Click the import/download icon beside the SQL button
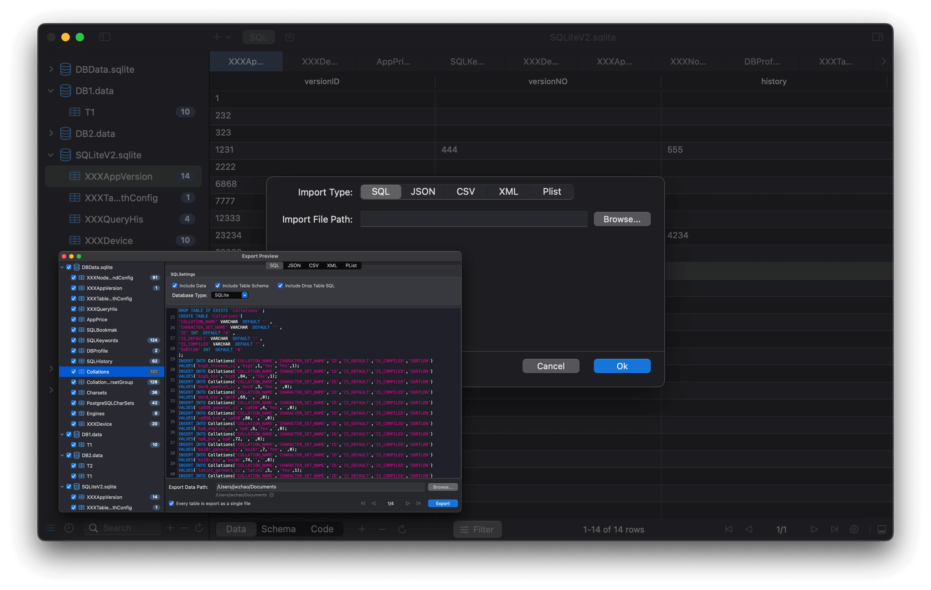Viewport: 931px width, 590px height. 289,37
